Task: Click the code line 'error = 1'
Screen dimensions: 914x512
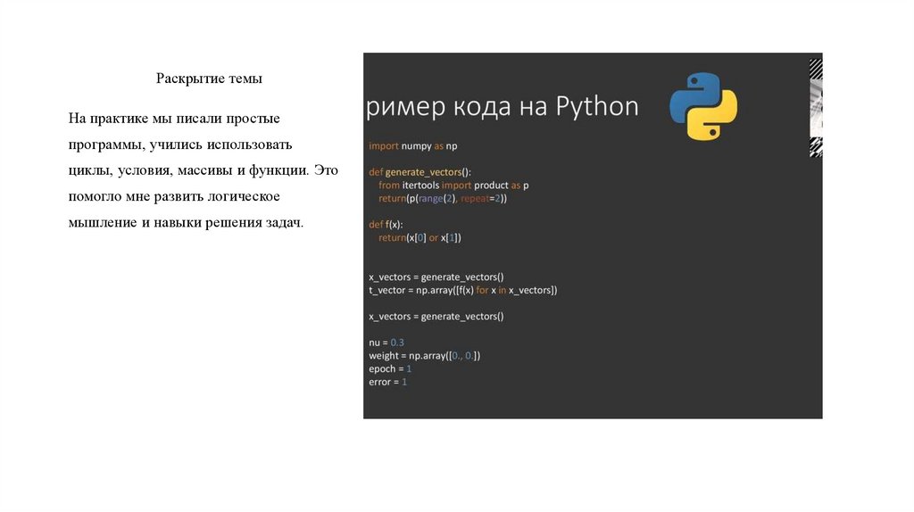Action: pyautogui.click(x=387, y=382)
